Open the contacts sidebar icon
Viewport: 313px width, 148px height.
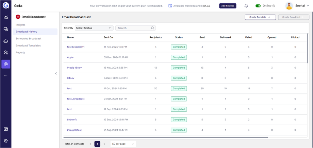pos(6,53)
